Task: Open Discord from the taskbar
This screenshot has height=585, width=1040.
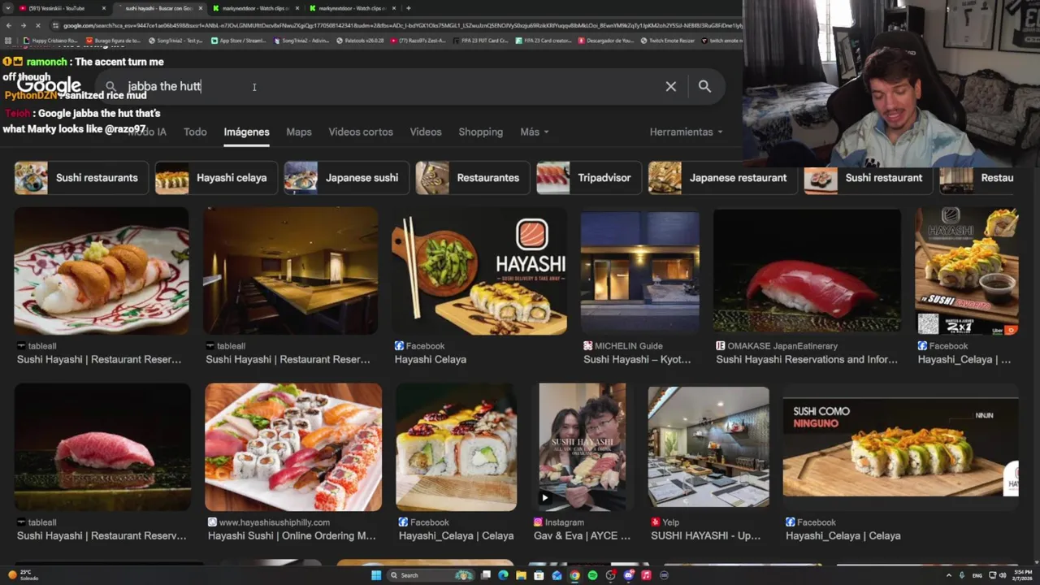Action: [x=628, y=575]
